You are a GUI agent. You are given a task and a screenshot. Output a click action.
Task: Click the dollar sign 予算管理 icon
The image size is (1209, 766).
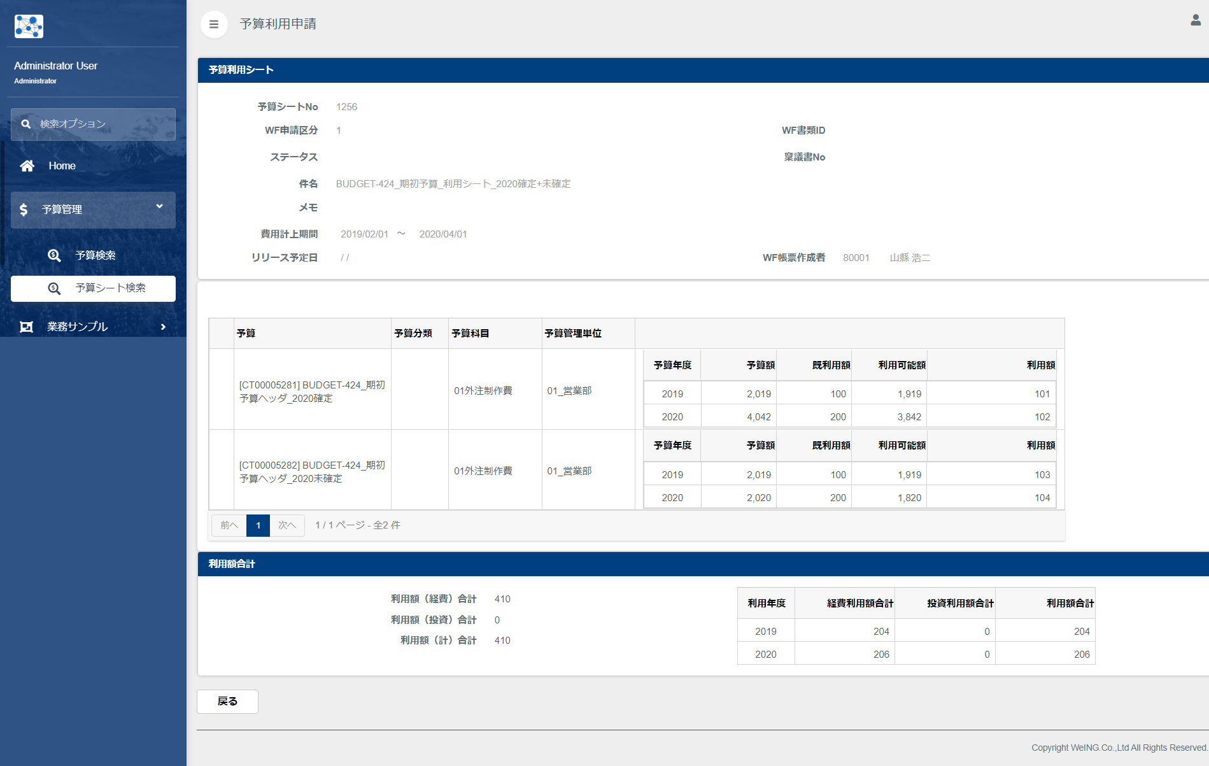[24, 209]
